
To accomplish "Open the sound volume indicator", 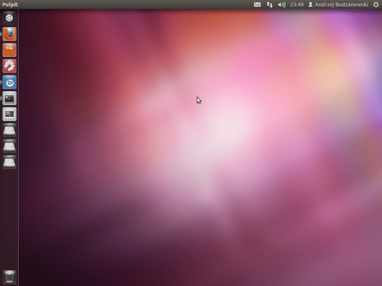I will (282, 5).
